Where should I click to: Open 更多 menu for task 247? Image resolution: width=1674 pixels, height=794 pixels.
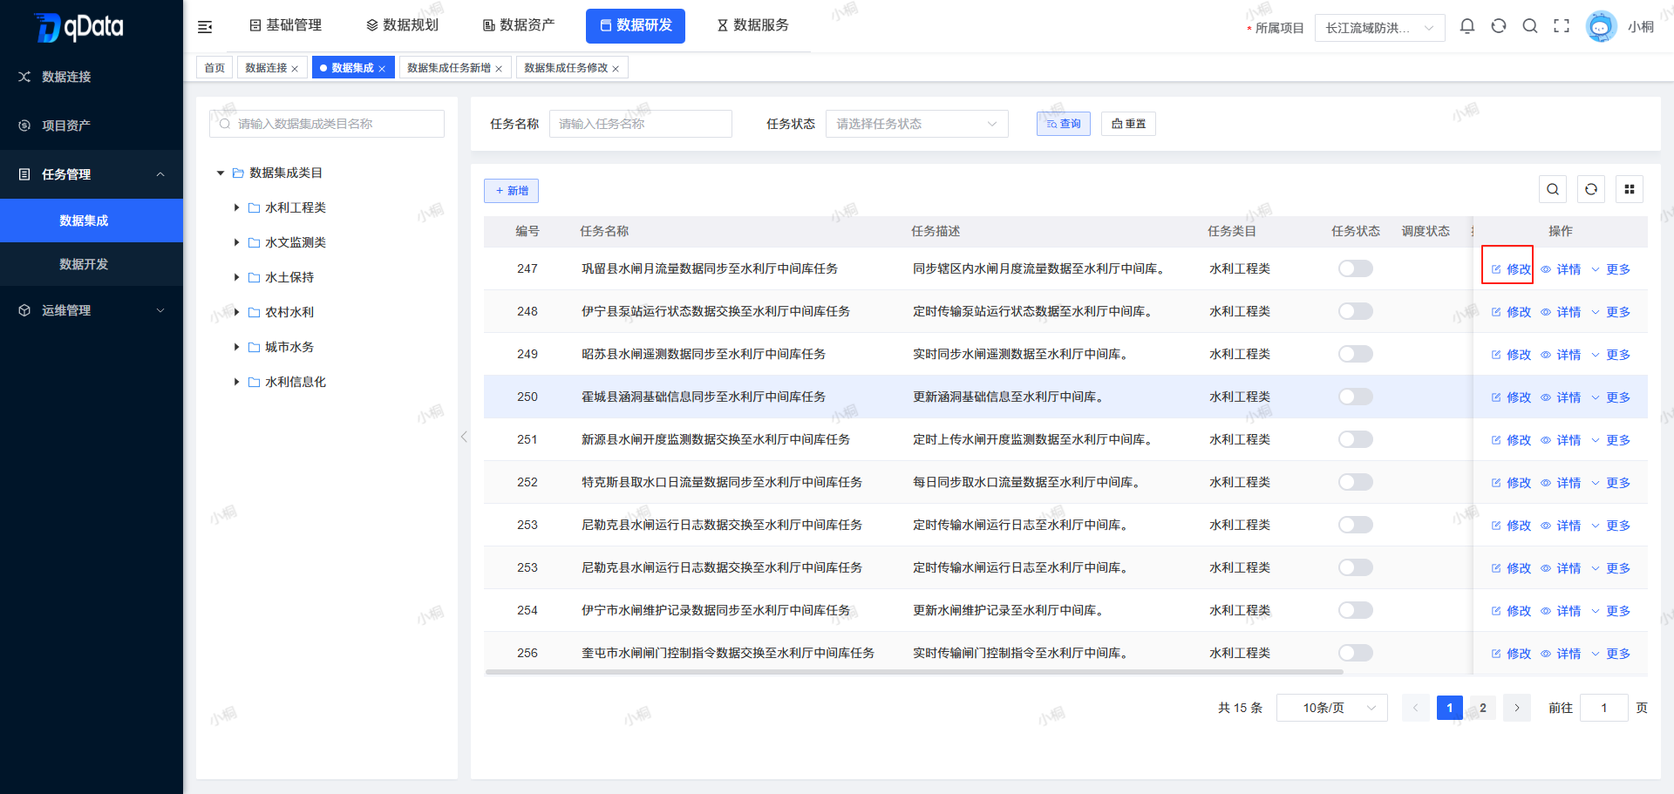click(x=1610, y=269)
